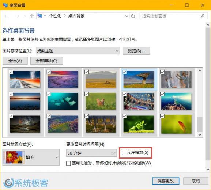This screenshot has height=190, width=211.
Task: Expand the 图片存储位置 桌面主题 dropdown
Action: [78, 51]
